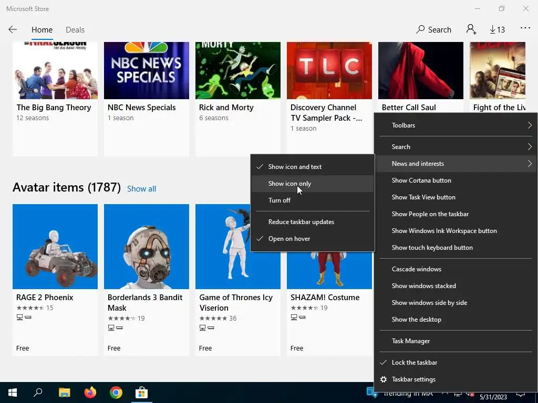Switch to the Deals tab

coord(75,30)
